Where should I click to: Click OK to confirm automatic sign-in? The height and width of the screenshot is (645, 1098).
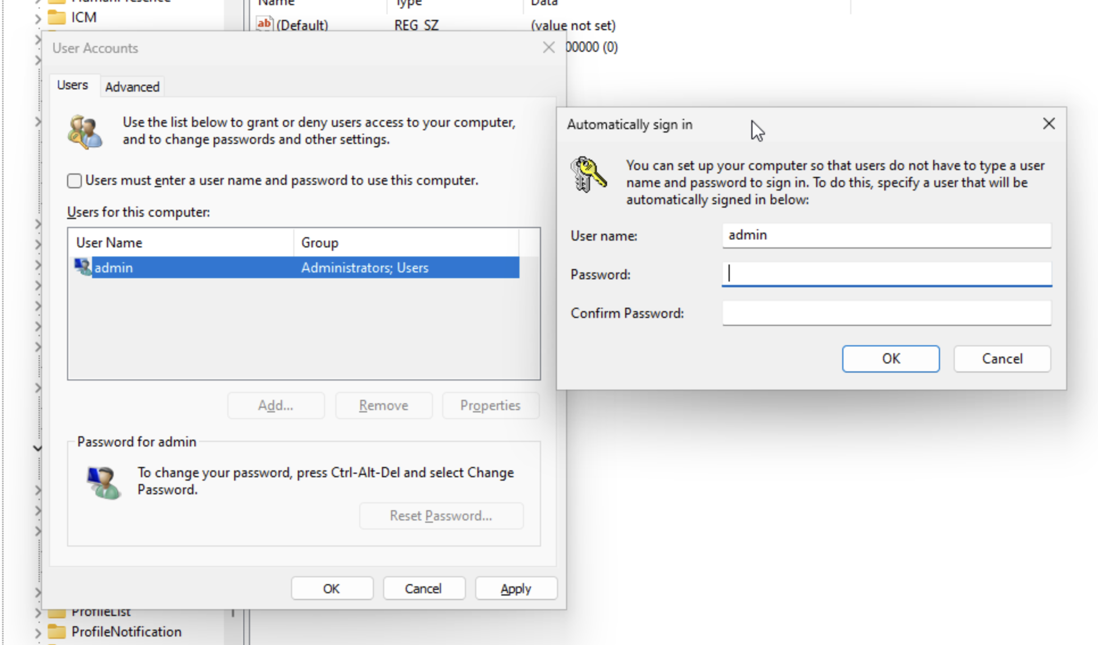click(x=890, y=358)
